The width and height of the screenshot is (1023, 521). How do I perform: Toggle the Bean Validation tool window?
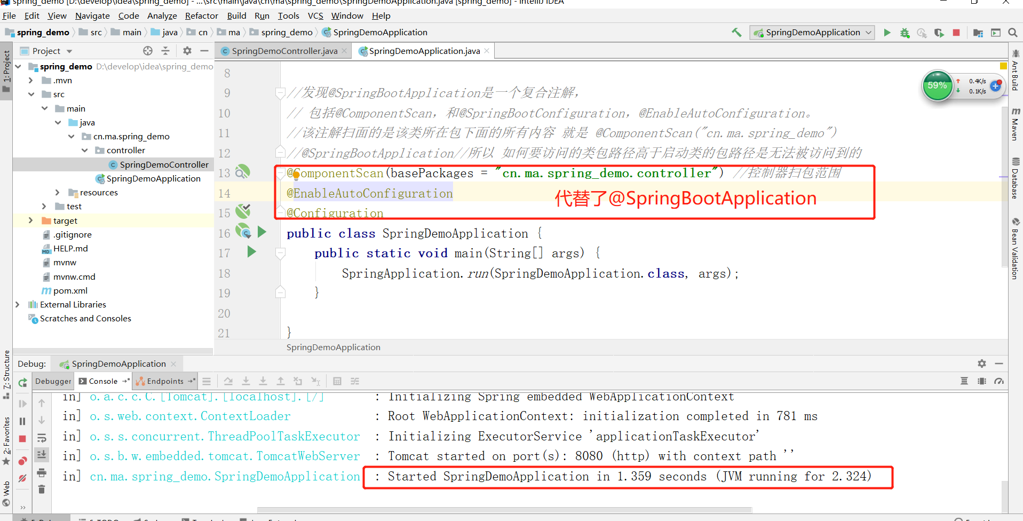tap(1016, 248)
